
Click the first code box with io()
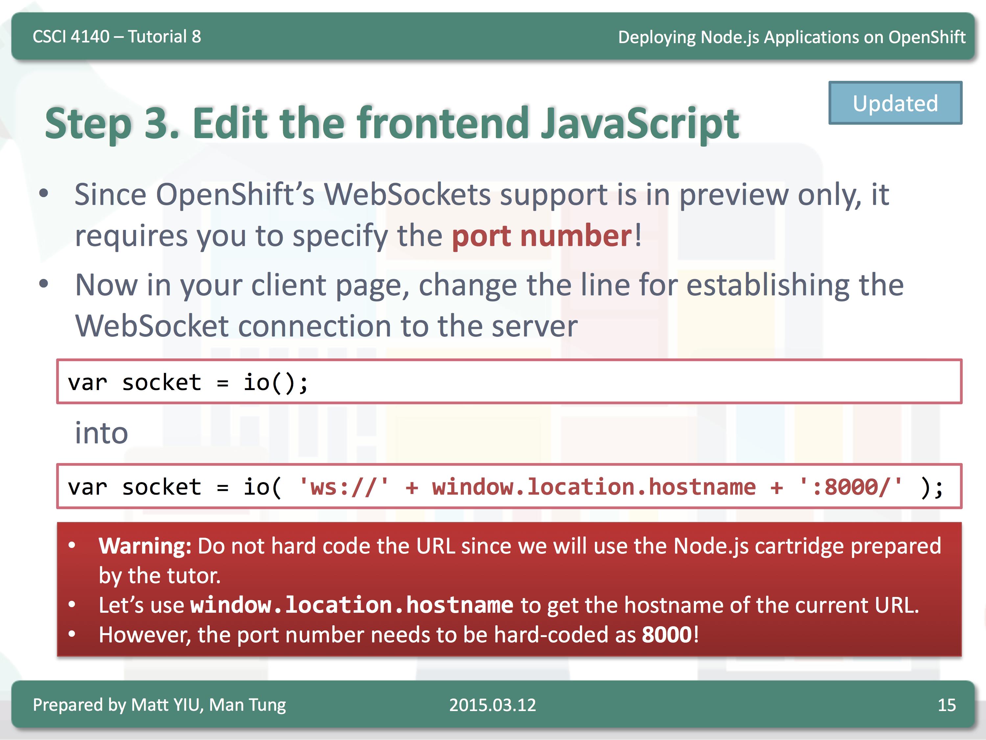[x=509, y=382]
